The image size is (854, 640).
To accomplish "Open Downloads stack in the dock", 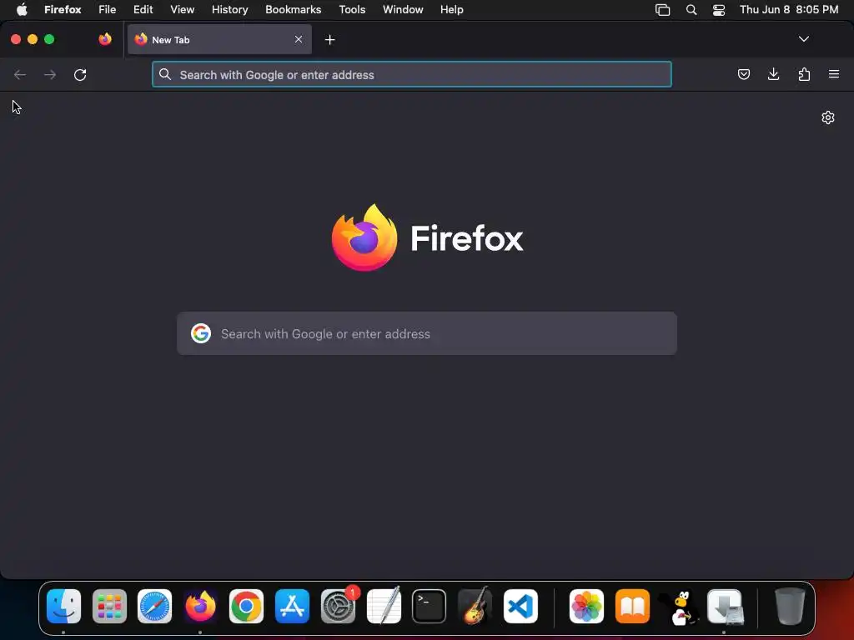I will click(x=725, y=606).
